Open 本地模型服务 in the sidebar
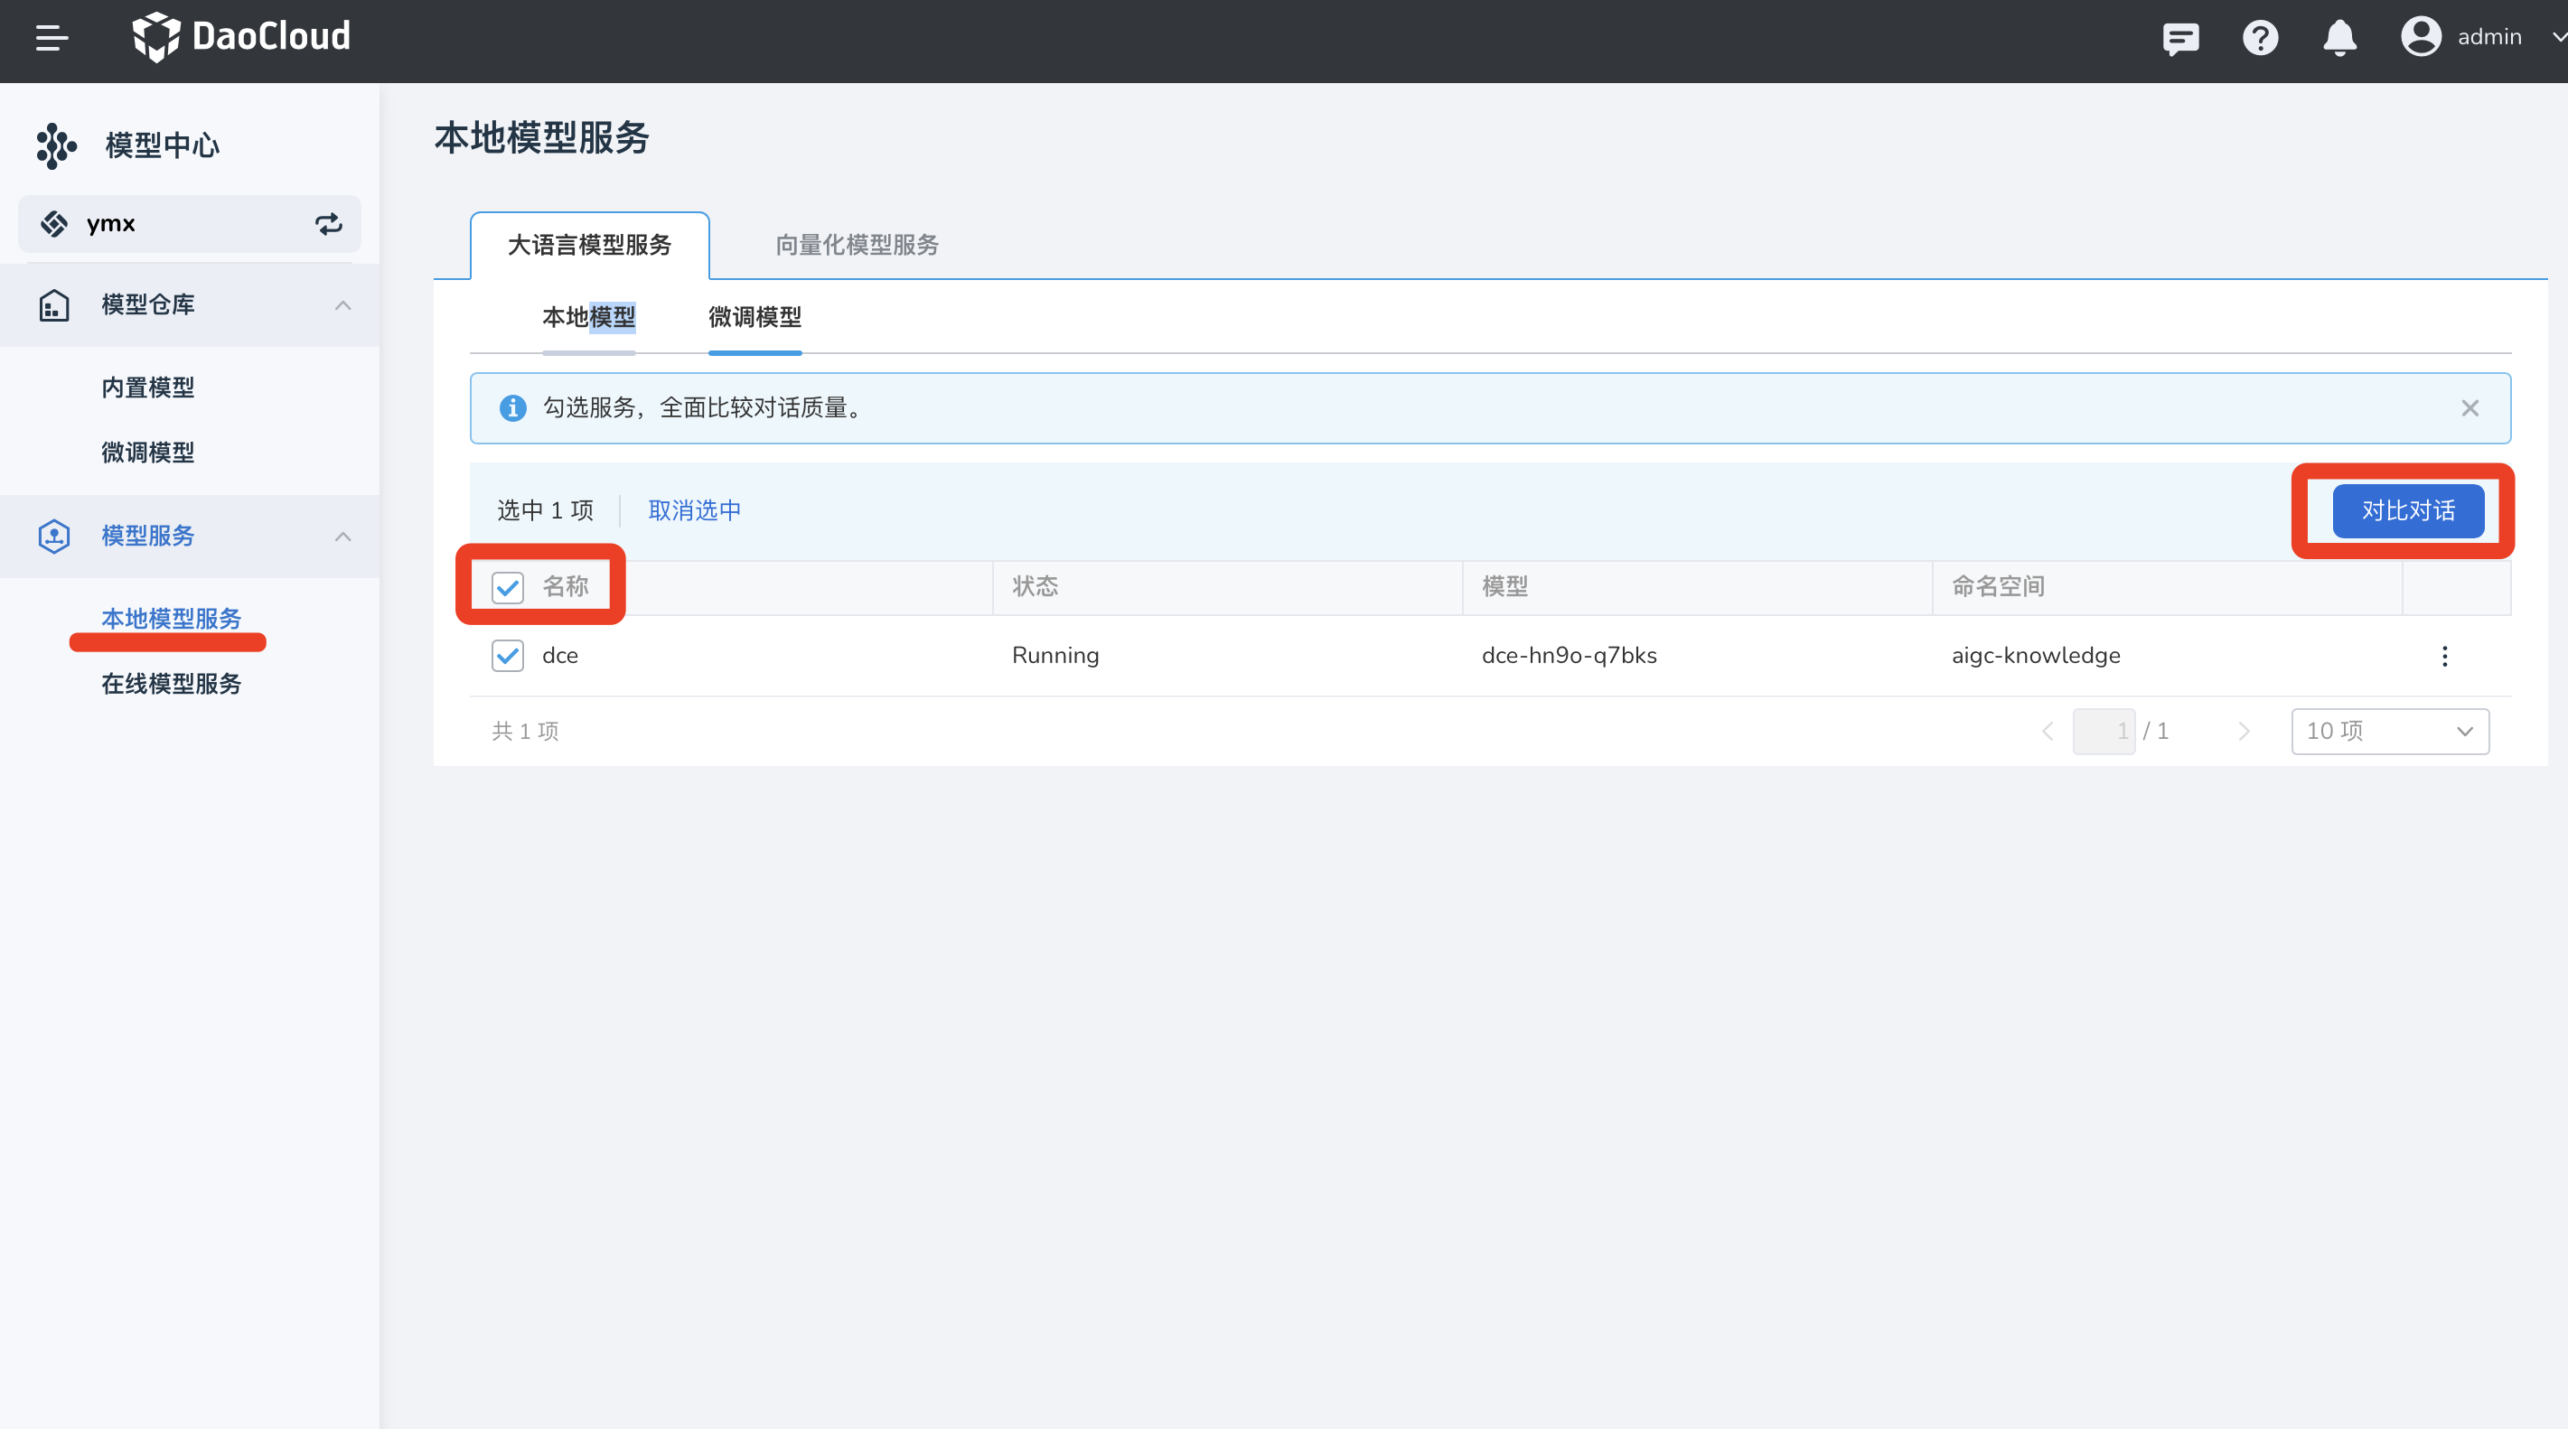The width and height of the screenshot is (2568, 1429). [172, 618]
